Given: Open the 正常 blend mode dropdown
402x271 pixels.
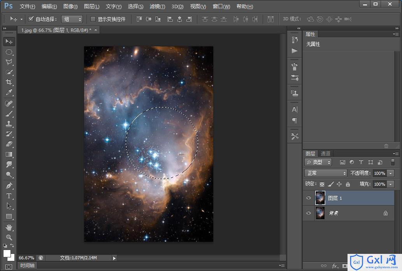Looking at the screenshot, I should pos(326,173).
